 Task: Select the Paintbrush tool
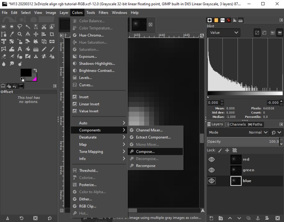coord(52,49)
